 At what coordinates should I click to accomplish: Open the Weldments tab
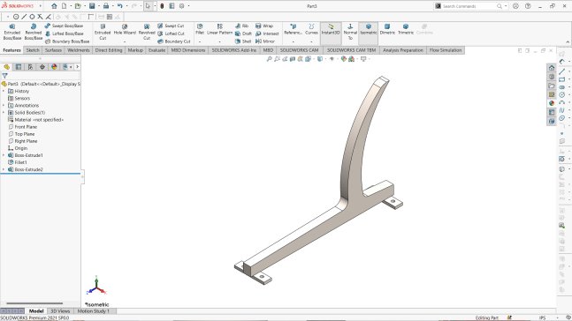click(x=79, y=50)
